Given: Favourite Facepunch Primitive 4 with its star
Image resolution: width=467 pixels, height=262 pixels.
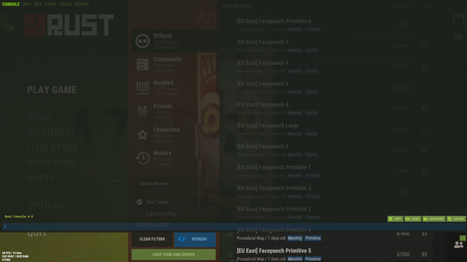Looking at the screenshot, I should pos(230,234).
